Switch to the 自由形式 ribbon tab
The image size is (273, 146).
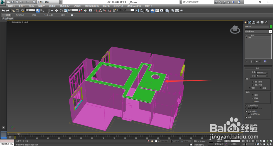coord(20,15)
